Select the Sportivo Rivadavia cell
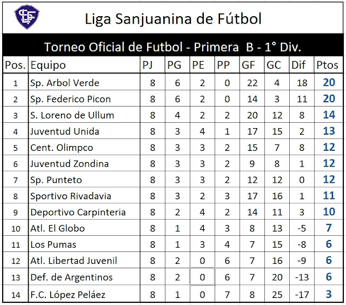This screenshot has width=346, height=305. point(84,196)
